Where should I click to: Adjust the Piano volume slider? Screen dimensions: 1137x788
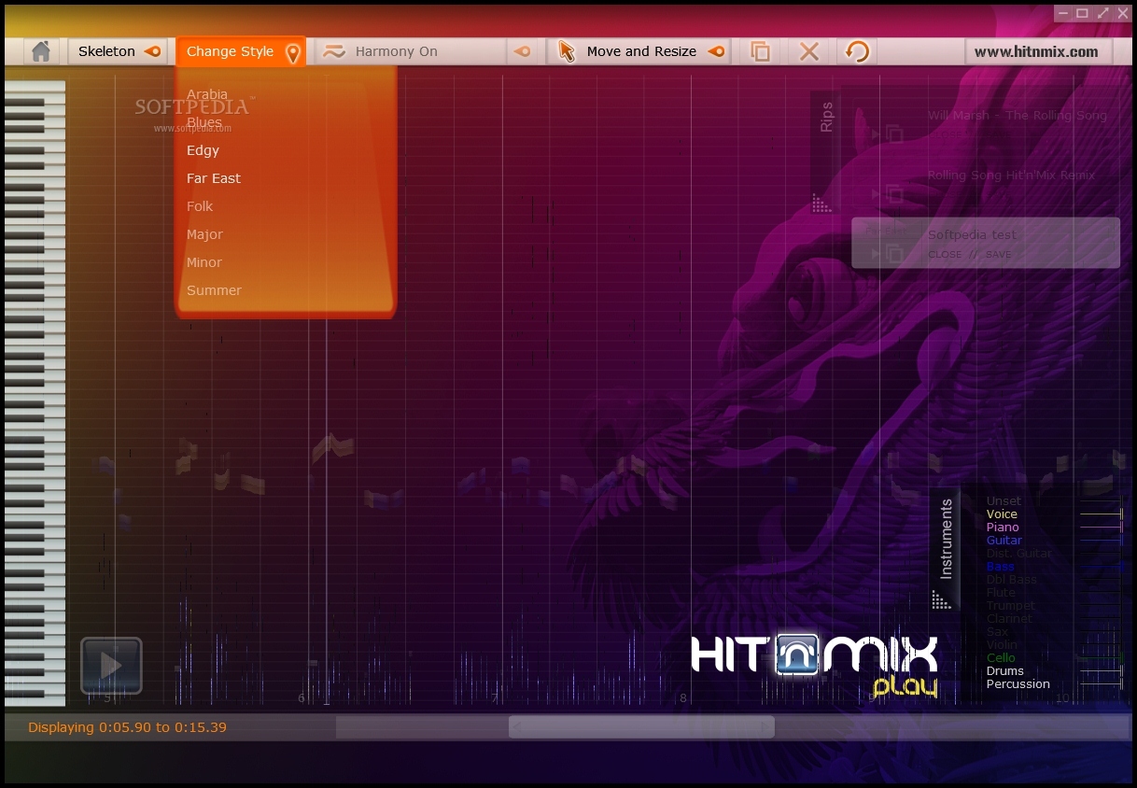coord(1102,528)
